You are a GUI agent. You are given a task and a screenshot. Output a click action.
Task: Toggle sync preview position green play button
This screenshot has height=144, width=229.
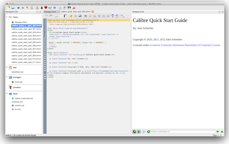click(139, 132)
